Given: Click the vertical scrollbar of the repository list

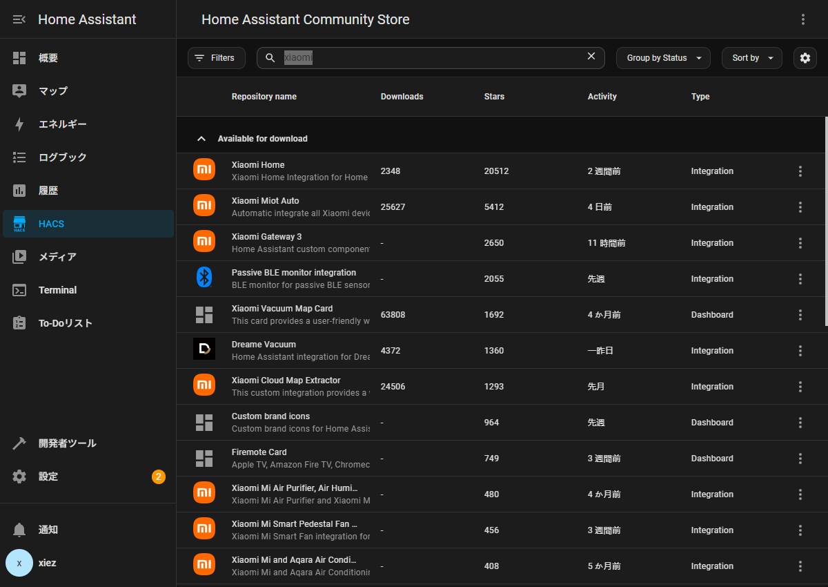Looking at the screenshot, I should point(826,221).
